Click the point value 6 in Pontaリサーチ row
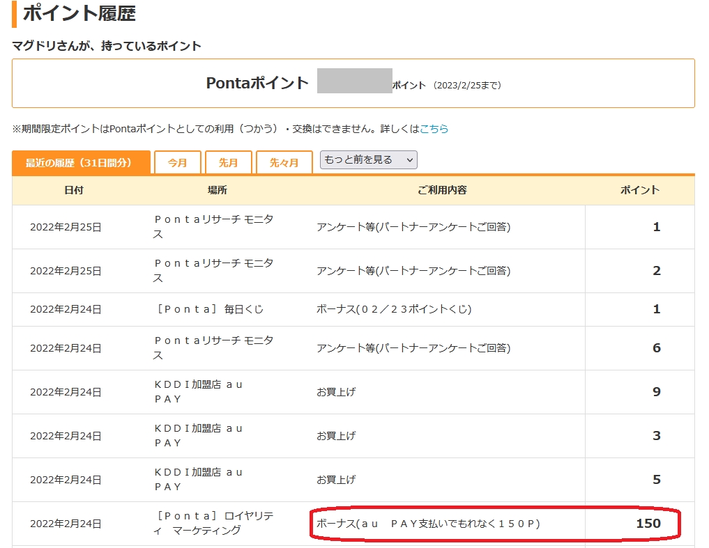709x548 pixels. pos(657,348)
